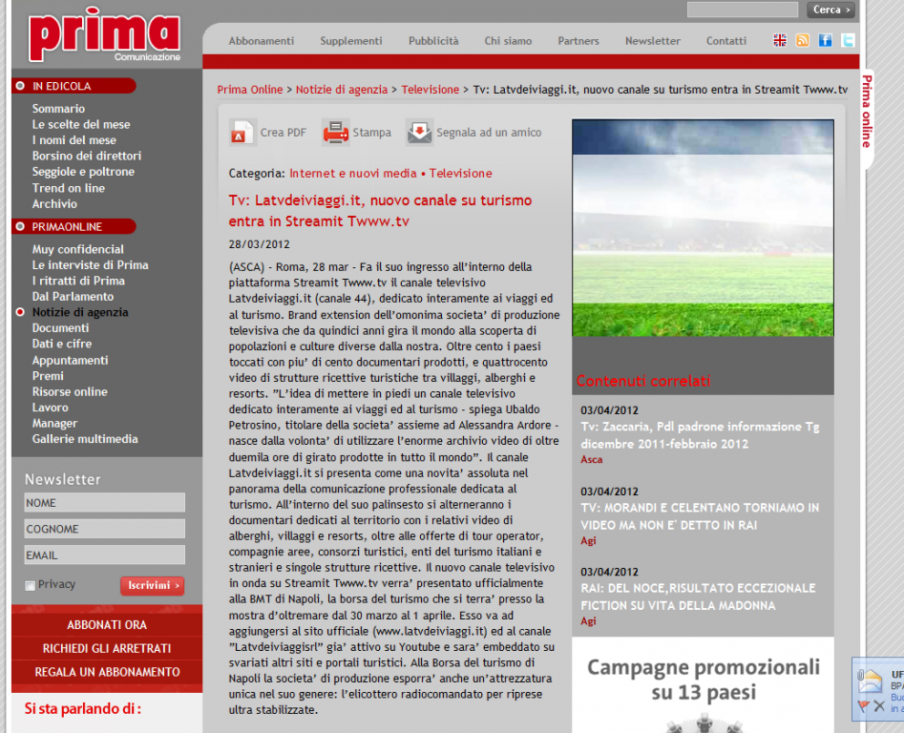Open the envelope icon in mail notification
Screen dimensions: 904x733
tap(871, 681)
